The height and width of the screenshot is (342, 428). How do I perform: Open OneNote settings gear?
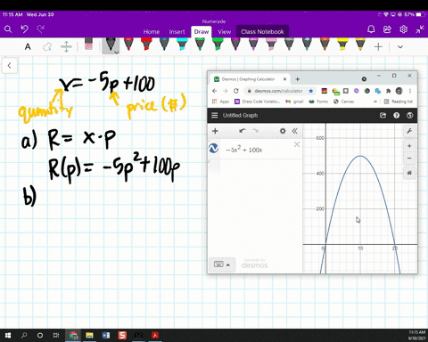point(404,29)
